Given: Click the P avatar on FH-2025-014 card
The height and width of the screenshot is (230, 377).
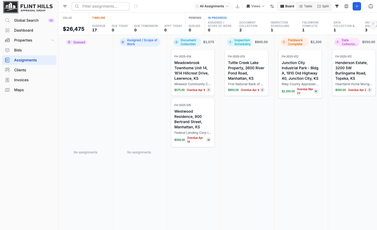Looking at the screenshot, I should pyautogui.click(x=209, y=90).
